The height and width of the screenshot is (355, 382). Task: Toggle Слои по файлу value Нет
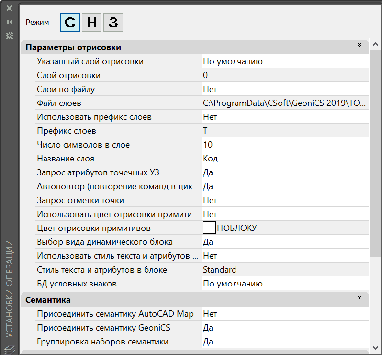[x=285, y=89]
